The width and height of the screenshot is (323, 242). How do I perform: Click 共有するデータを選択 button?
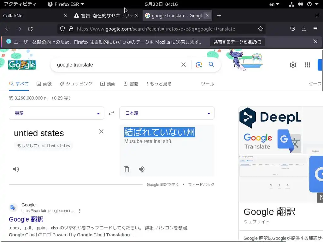click(237, 42)
